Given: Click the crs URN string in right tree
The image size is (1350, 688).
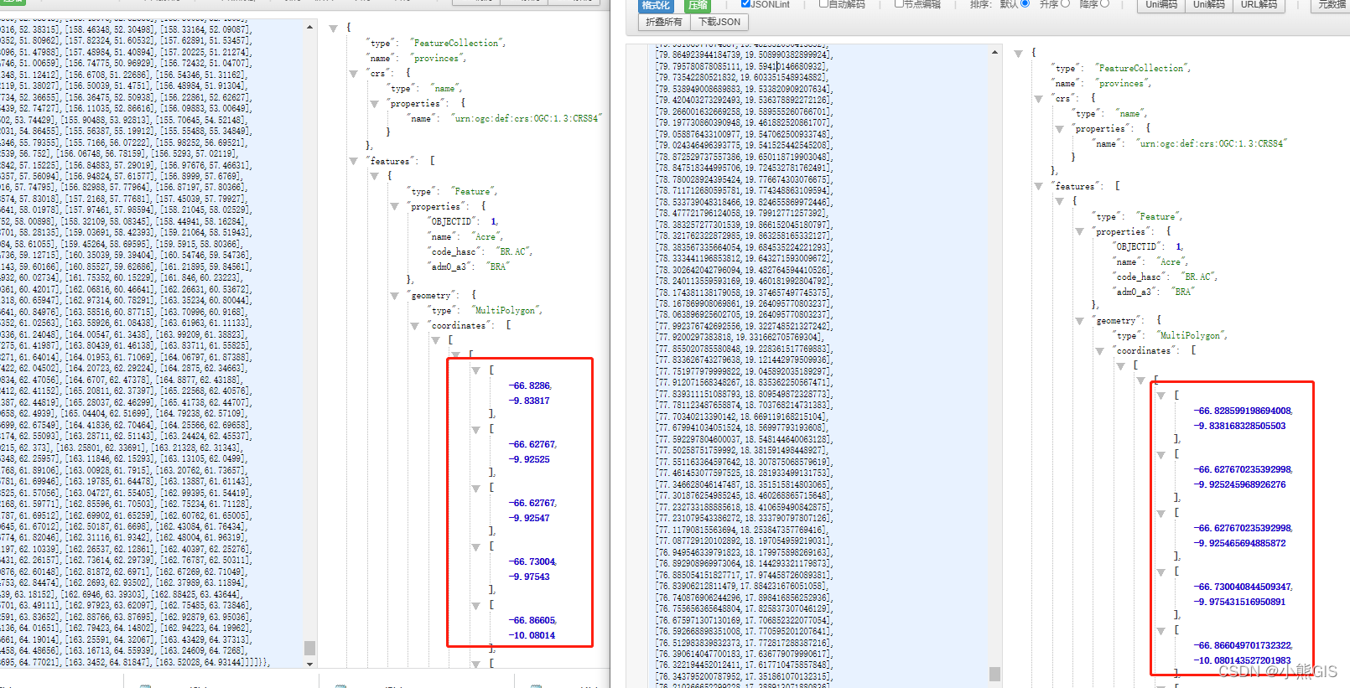Looking at the screenshot, I should 1211,144.
